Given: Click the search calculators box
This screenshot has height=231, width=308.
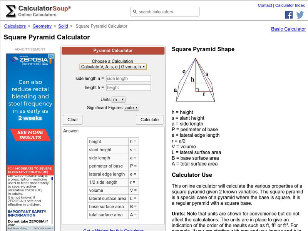Looking at the screenshot, I should point(165,12).
